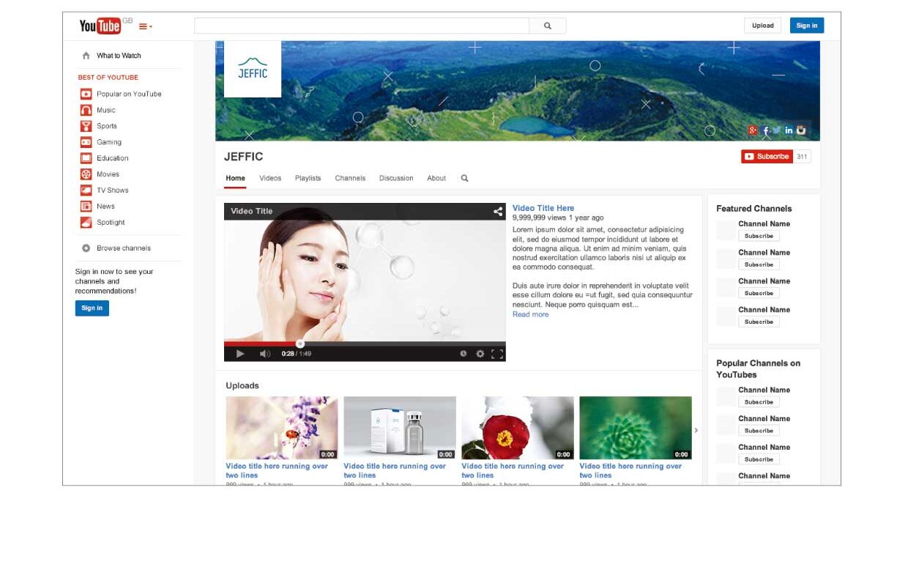Open the News icon in the sidebar
Image resolution: width=908 pixels, height=586 pixels.
point(86,207)
